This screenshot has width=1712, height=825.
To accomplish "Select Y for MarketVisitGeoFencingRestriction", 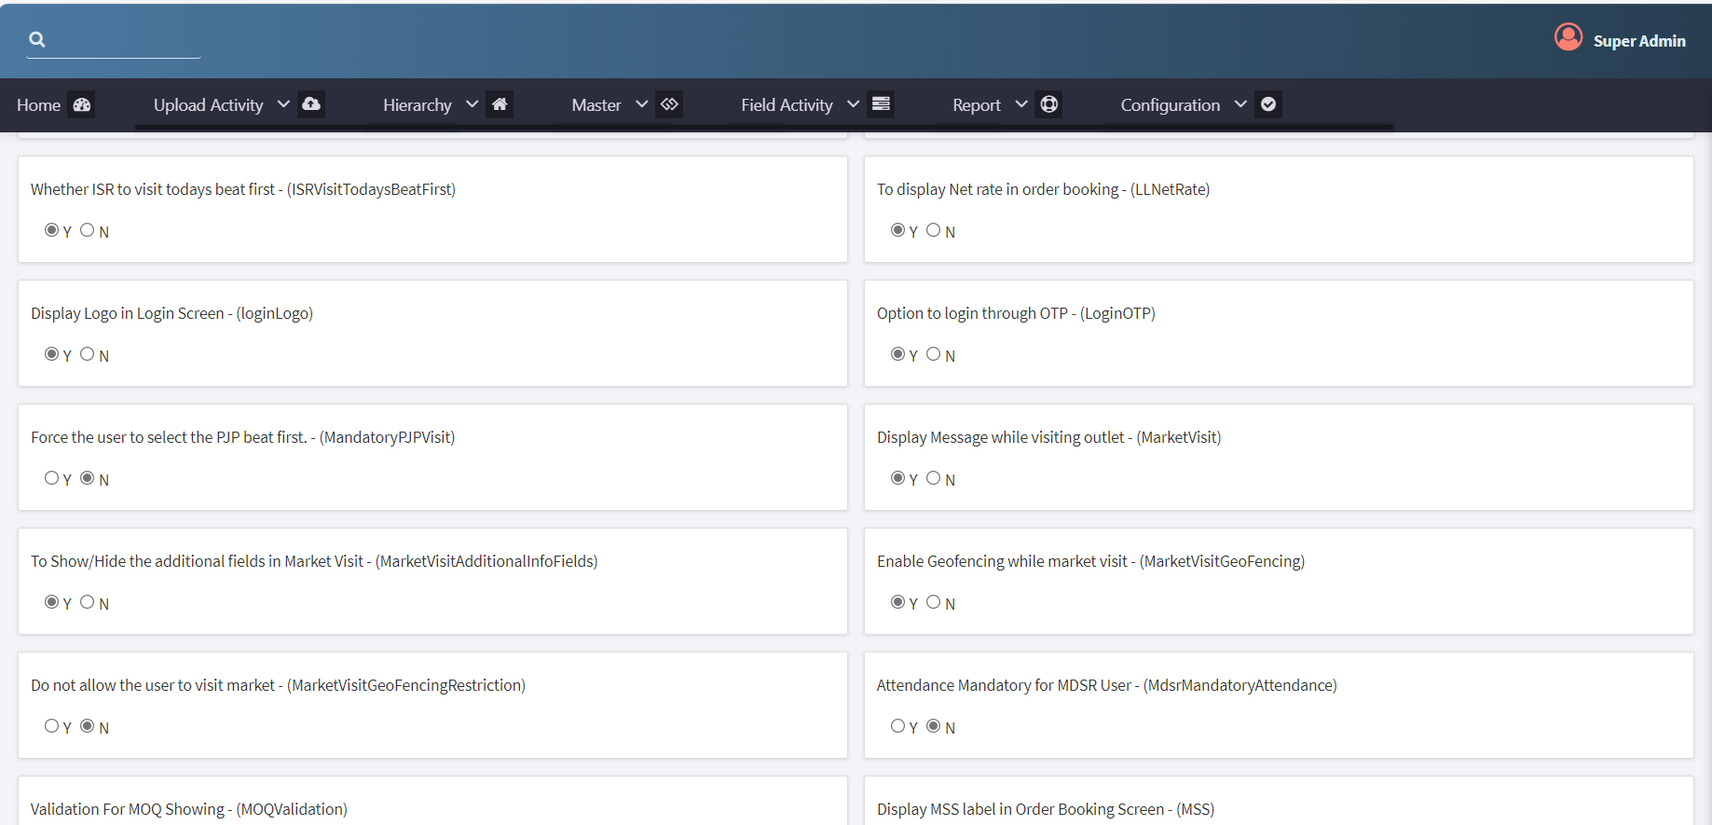I will click(x=51, y=726).
